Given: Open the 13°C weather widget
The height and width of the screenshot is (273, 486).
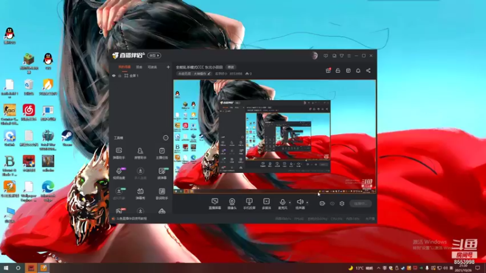Looking at the screenshot, I should click(x=360, y=268).
